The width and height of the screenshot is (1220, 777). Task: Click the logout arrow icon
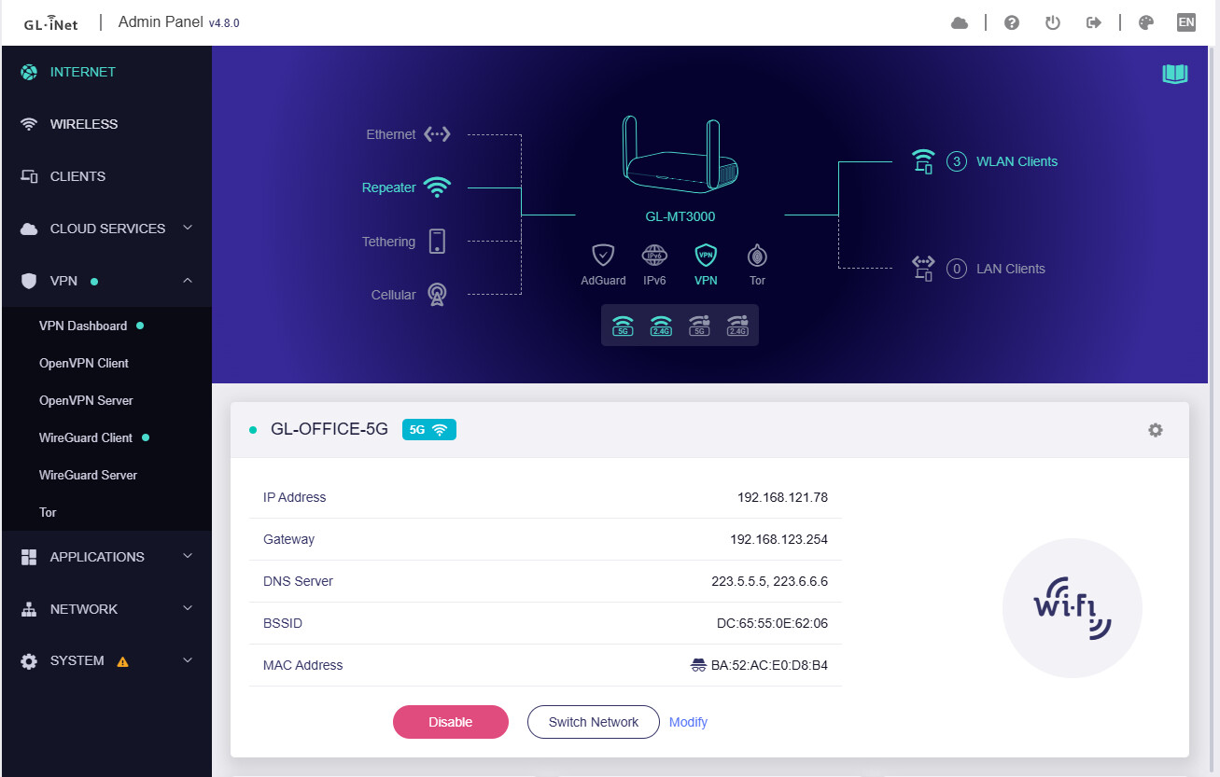pyautogui.click(x=1094, y=22)
